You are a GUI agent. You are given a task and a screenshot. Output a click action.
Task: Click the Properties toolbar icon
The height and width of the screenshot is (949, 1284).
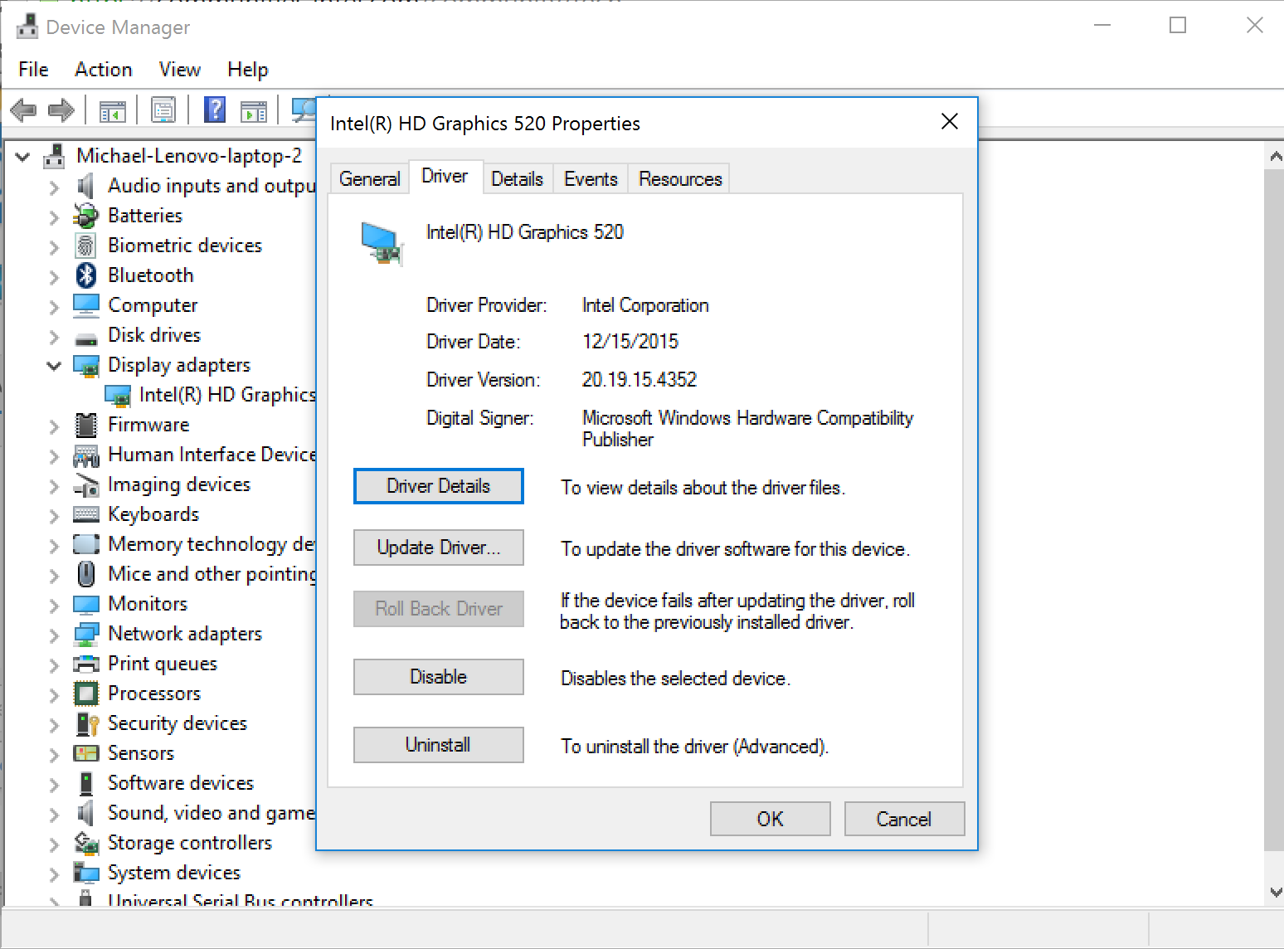click(x=163, y=109)
